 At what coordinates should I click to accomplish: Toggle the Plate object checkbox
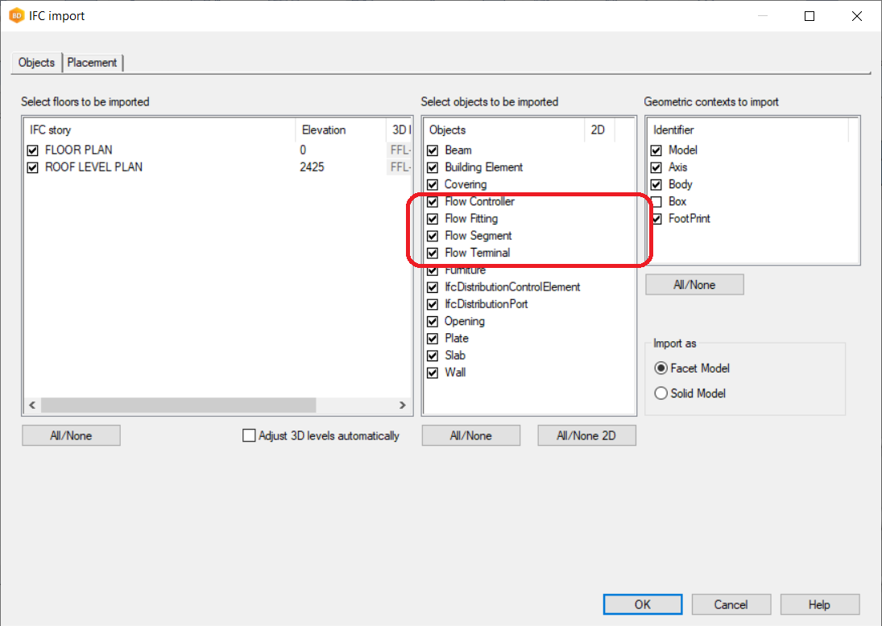click(433, 338)
